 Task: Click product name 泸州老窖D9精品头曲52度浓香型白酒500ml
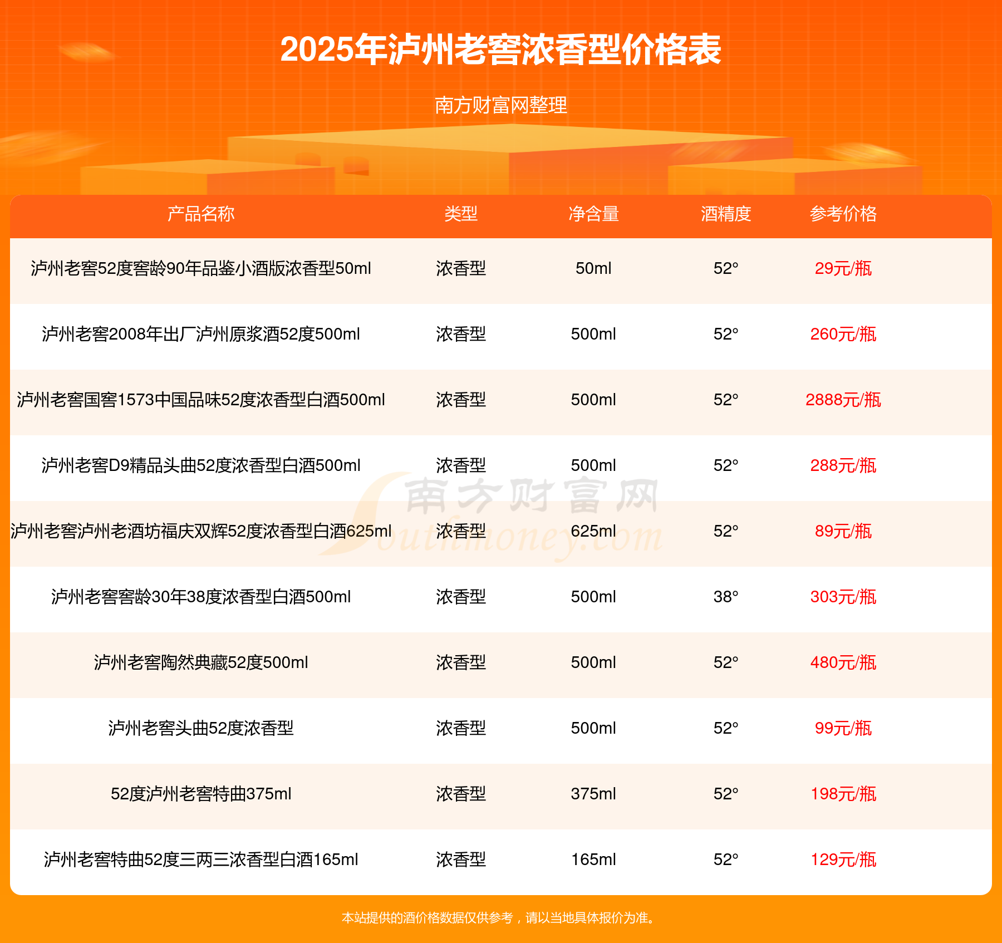[201, 465]
